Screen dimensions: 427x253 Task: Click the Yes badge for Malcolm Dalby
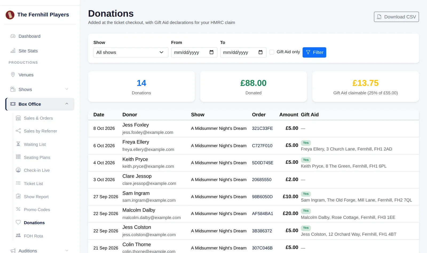coord(306,211)
